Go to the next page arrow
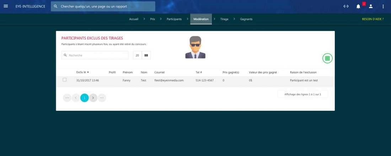The width and height of the screenshot is (391, 156). (x=93, y=98)
